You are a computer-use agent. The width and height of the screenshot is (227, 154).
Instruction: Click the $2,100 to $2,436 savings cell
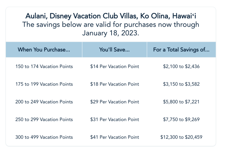point(181,66)
